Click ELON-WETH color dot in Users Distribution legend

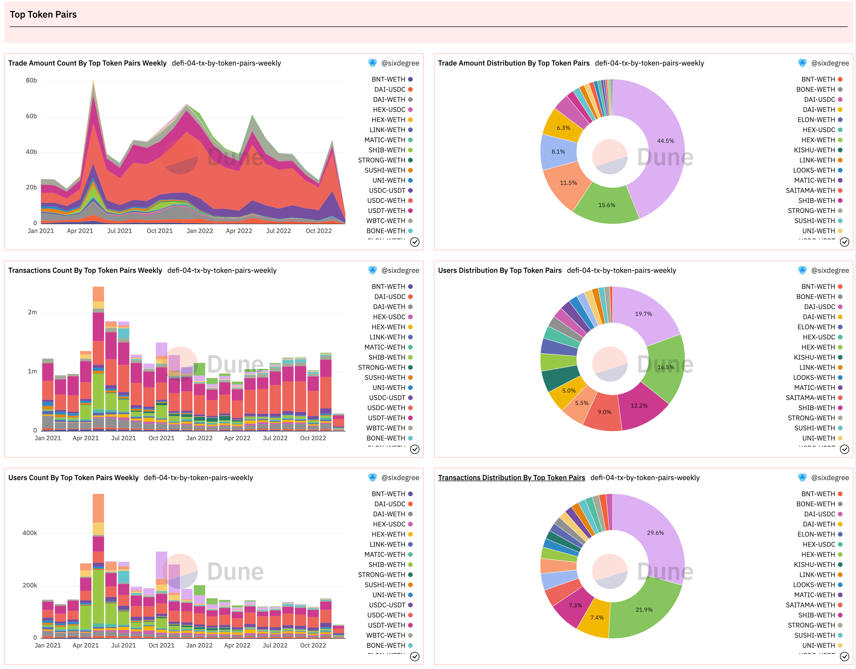840,327
